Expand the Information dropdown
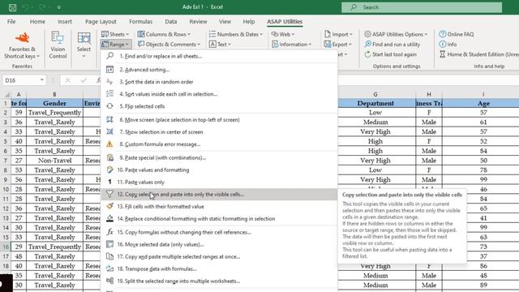This screenshot has width=519, height=292. pos(292,44)
